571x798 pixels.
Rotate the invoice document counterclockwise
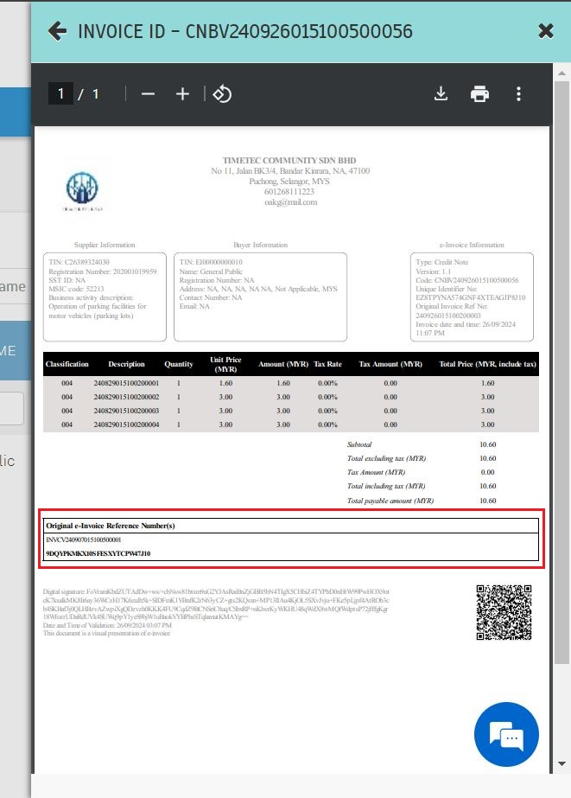pos(222,94)
